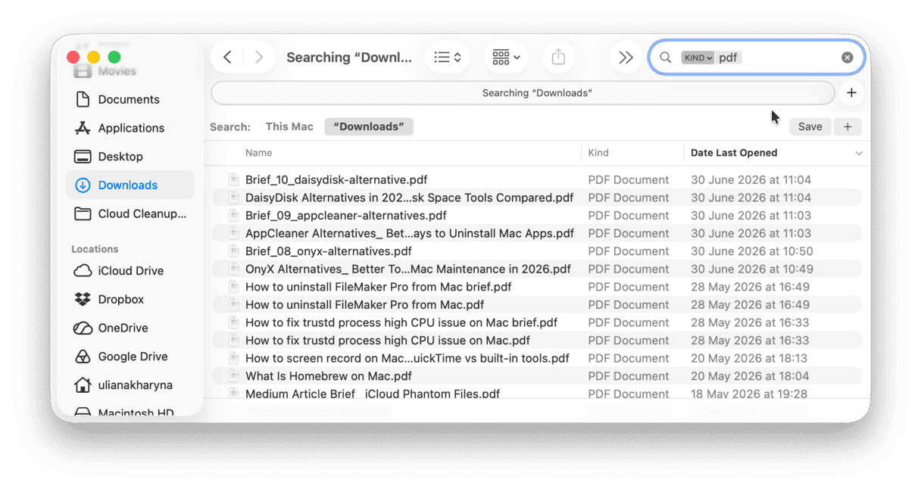The height and width of the screenshot is (489, 921).
Task: Add a new tab with the plus button
Action: [851, 93]
